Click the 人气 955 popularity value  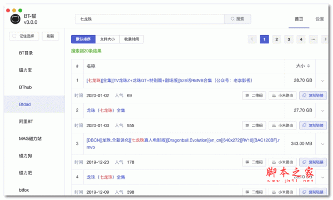(130, 126)
